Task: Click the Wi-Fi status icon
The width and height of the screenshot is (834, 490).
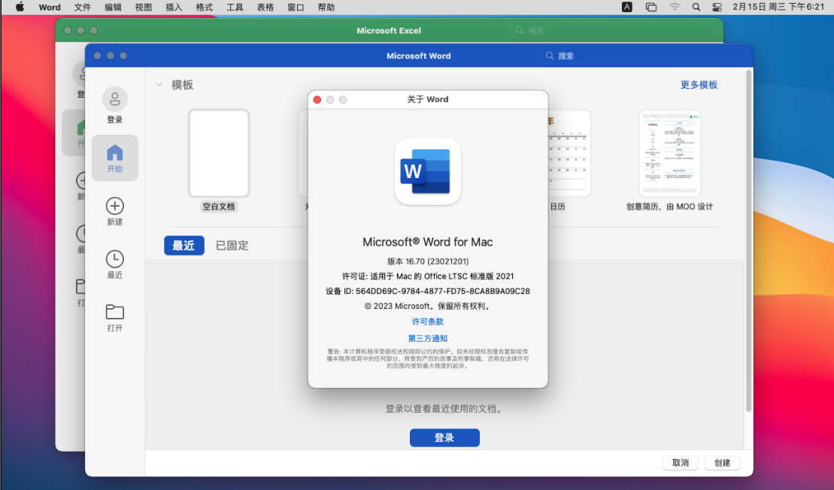Action: point(675,7)
